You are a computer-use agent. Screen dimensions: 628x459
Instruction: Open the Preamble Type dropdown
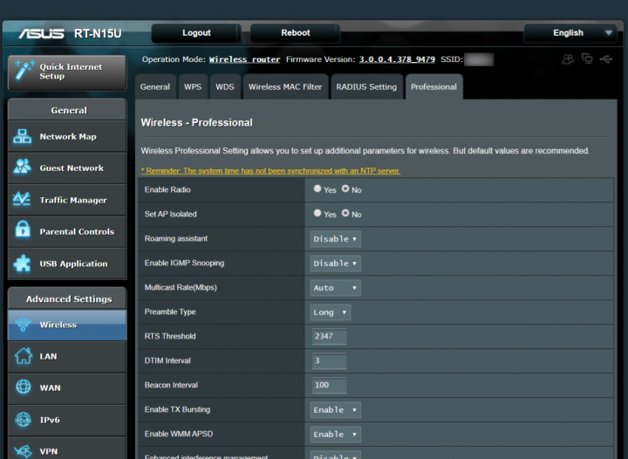coord(331,312)
